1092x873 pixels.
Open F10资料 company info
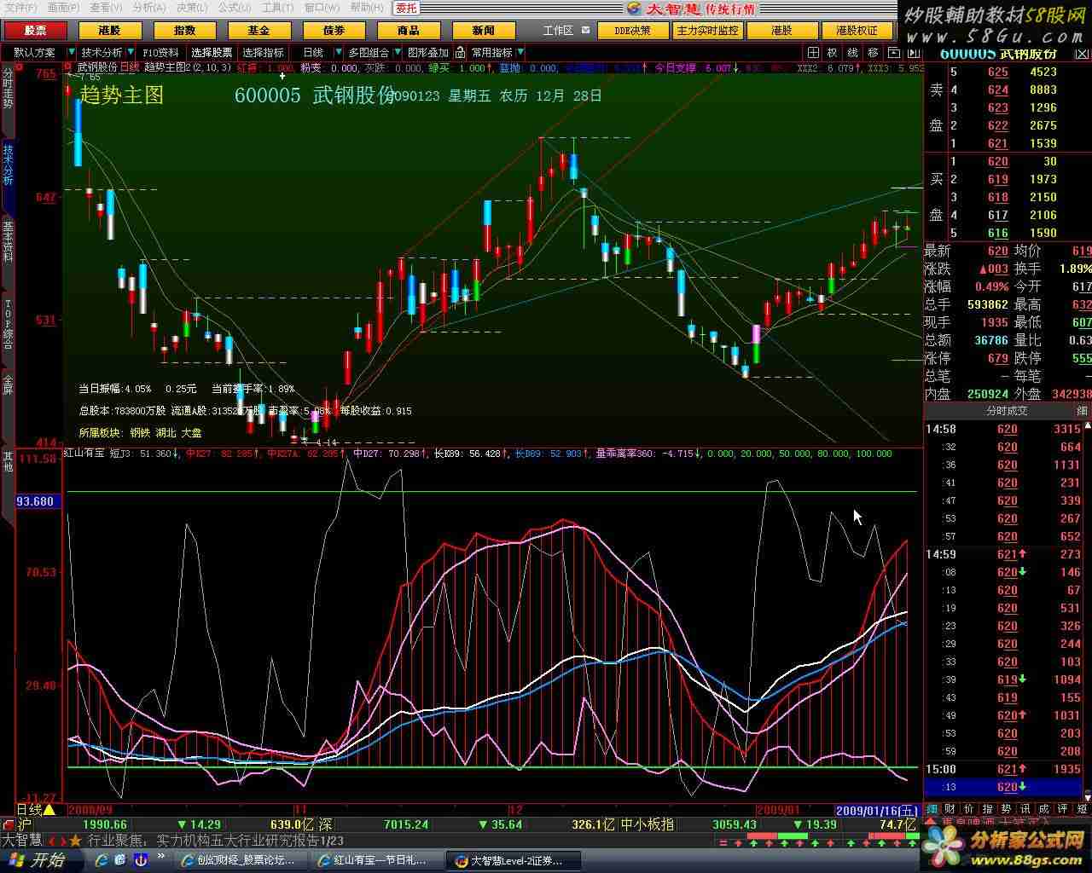tap(160, 53)
